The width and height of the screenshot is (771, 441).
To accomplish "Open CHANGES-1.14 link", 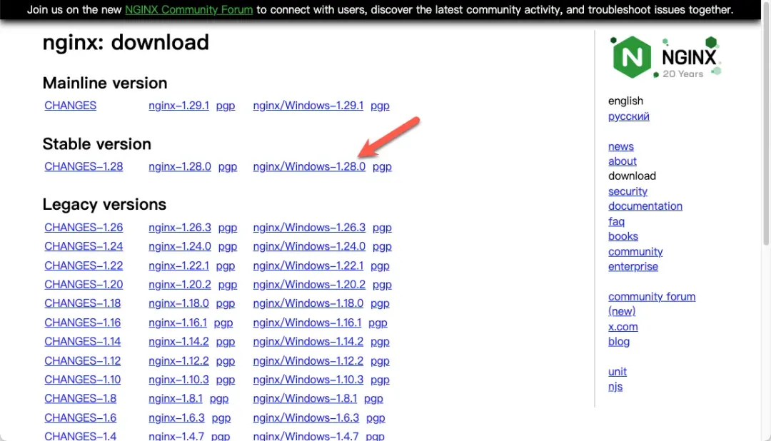I will 82,341.
